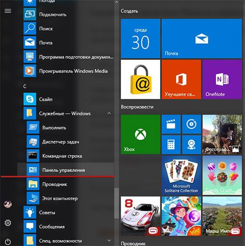Open the hamburger menu at top left
Screen dimensions: 245x246
(x=8, y=11)
